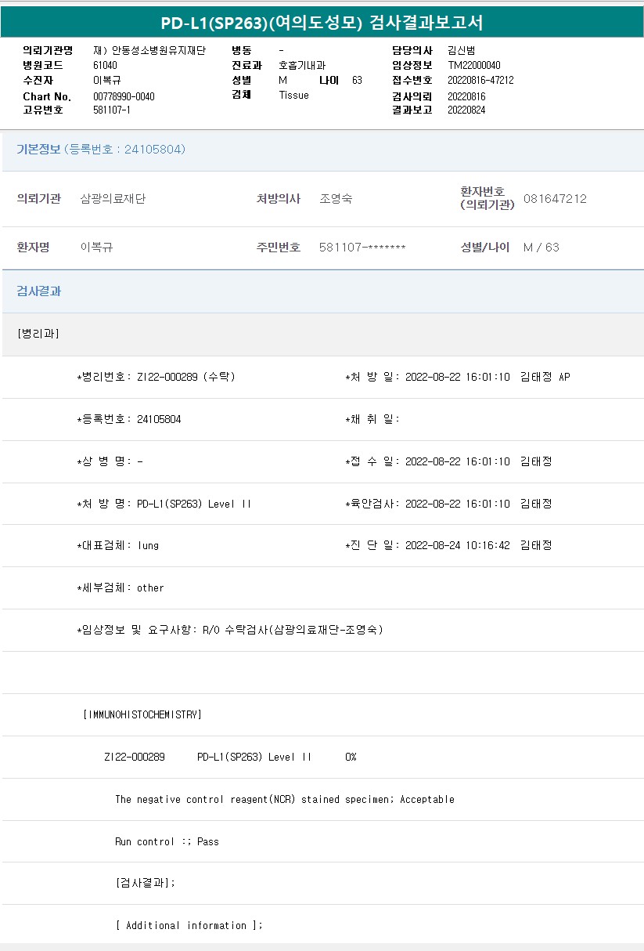This screenshot has width=644, height=951.
Task: Click the [ Additional information ] line
Action: tap(189, 925)
